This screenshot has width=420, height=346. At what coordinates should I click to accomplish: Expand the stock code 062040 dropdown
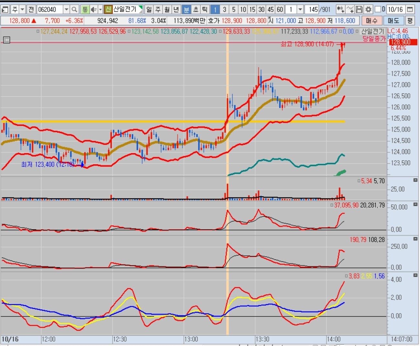click(x=66, y=9)
